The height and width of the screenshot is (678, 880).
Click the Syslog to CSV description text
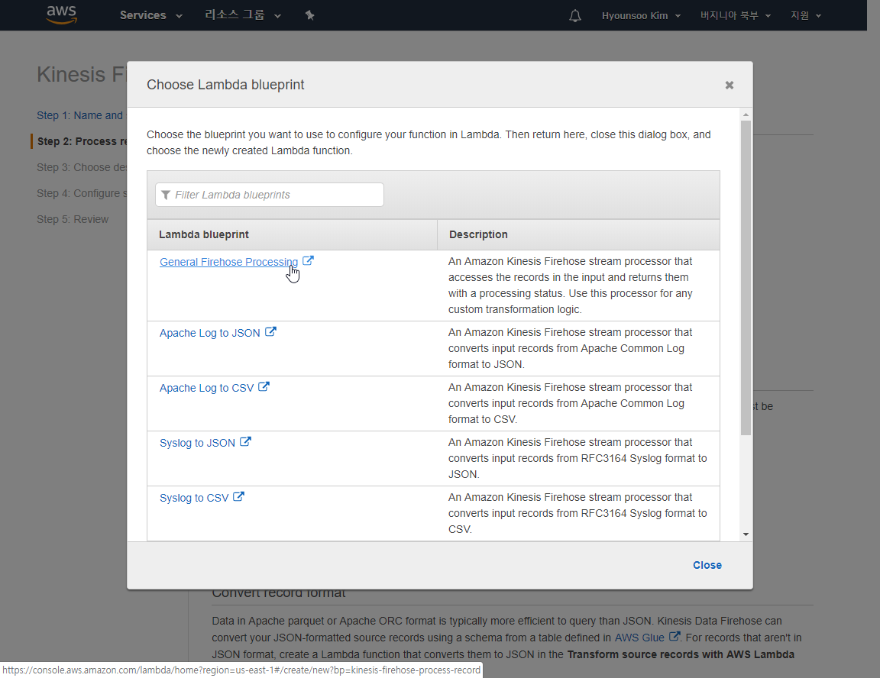coord(577,513)
